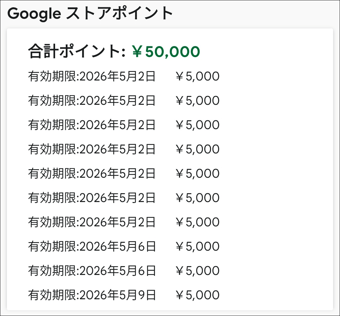Click the ￥5,000 amount expiring 5月9日
340x316 pixels.
click(197, 295)
